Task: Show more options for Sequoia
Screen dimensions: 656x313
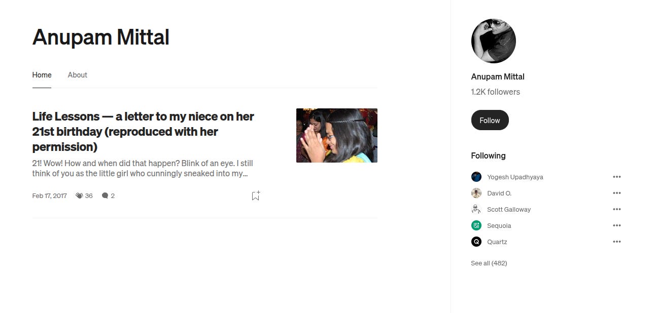Action: [616, 225]
